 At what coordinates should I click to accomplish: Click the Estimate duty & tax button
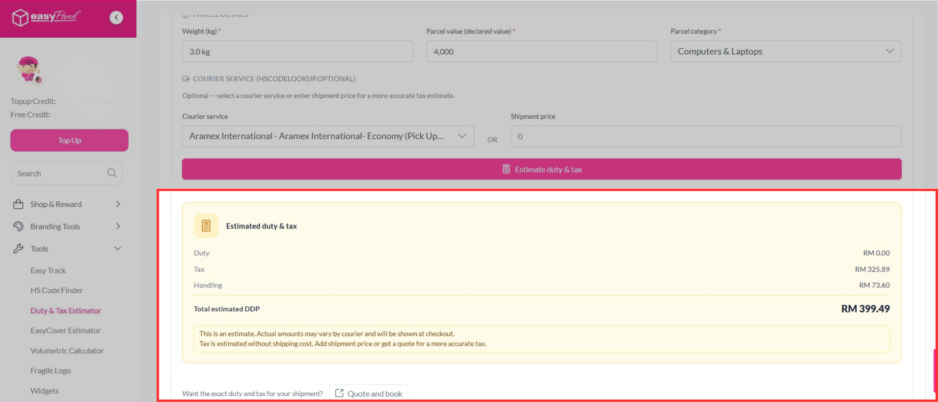coord(541,169)
